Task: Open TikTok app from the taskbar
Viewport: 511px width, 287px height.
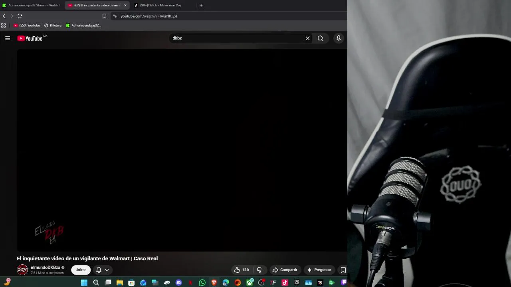Action: pos(285,283)
